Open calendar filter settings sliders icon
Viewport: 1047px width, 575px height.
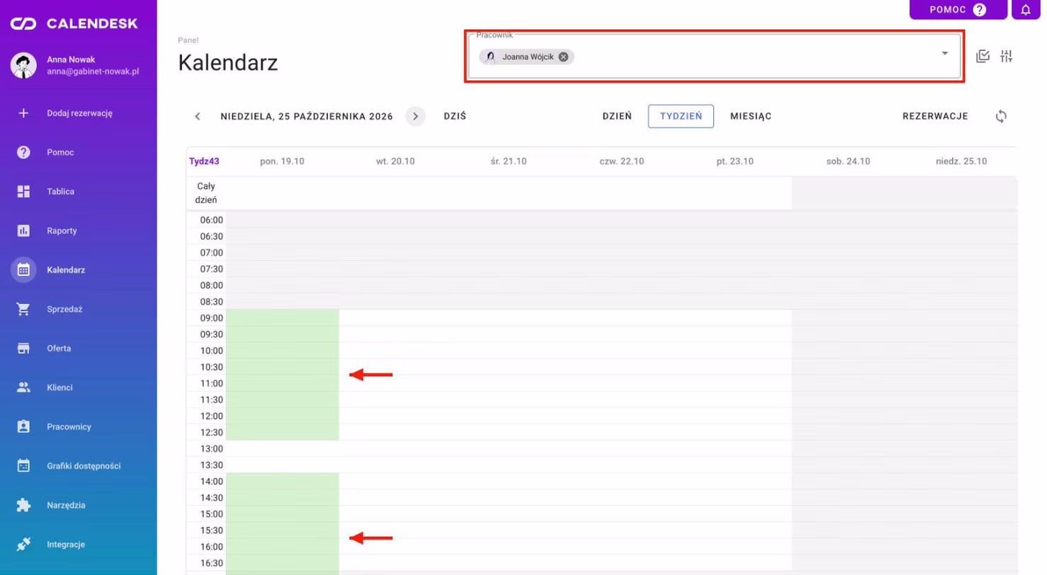coord(1007,57)
